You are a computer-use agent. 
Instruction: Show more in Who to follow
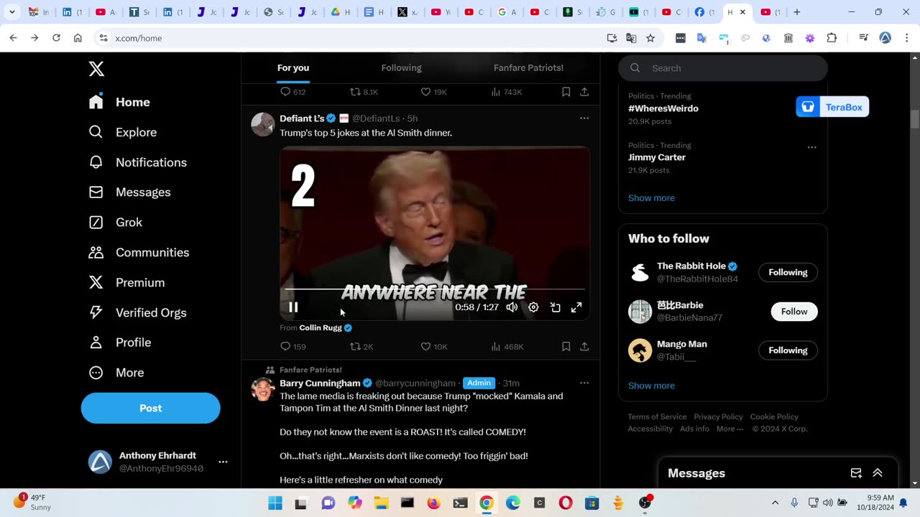[x=651, y=386]
